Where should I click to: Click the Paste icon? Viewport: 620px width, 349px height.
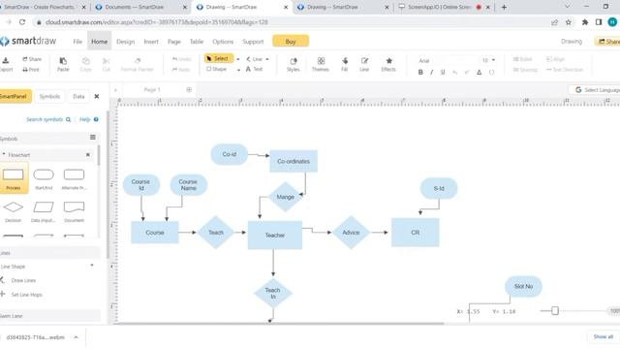[63, 60]
